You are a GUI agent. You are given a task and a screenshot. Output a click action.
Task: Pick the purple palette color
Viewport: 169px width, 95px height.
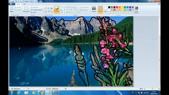point(133,7)
